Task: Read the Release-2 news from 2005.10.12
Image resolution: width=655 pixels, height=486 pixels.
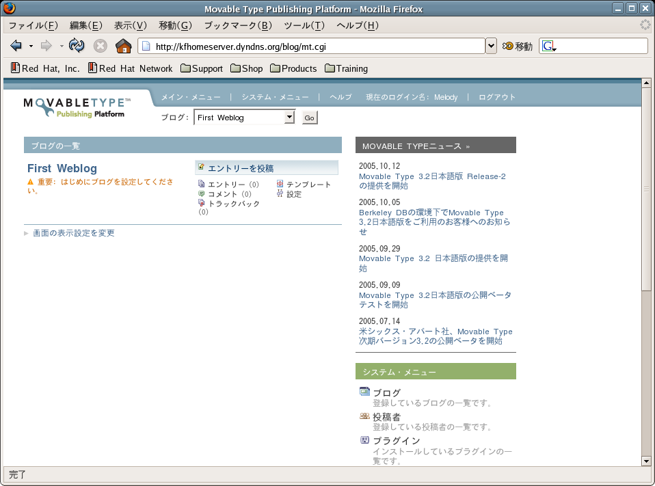Action: coord(432,180)
